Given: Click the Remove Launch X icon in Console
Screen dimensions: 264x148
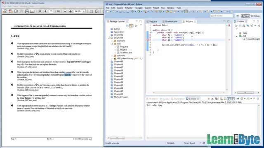Looking at the screenshot, I should (212, 99).
